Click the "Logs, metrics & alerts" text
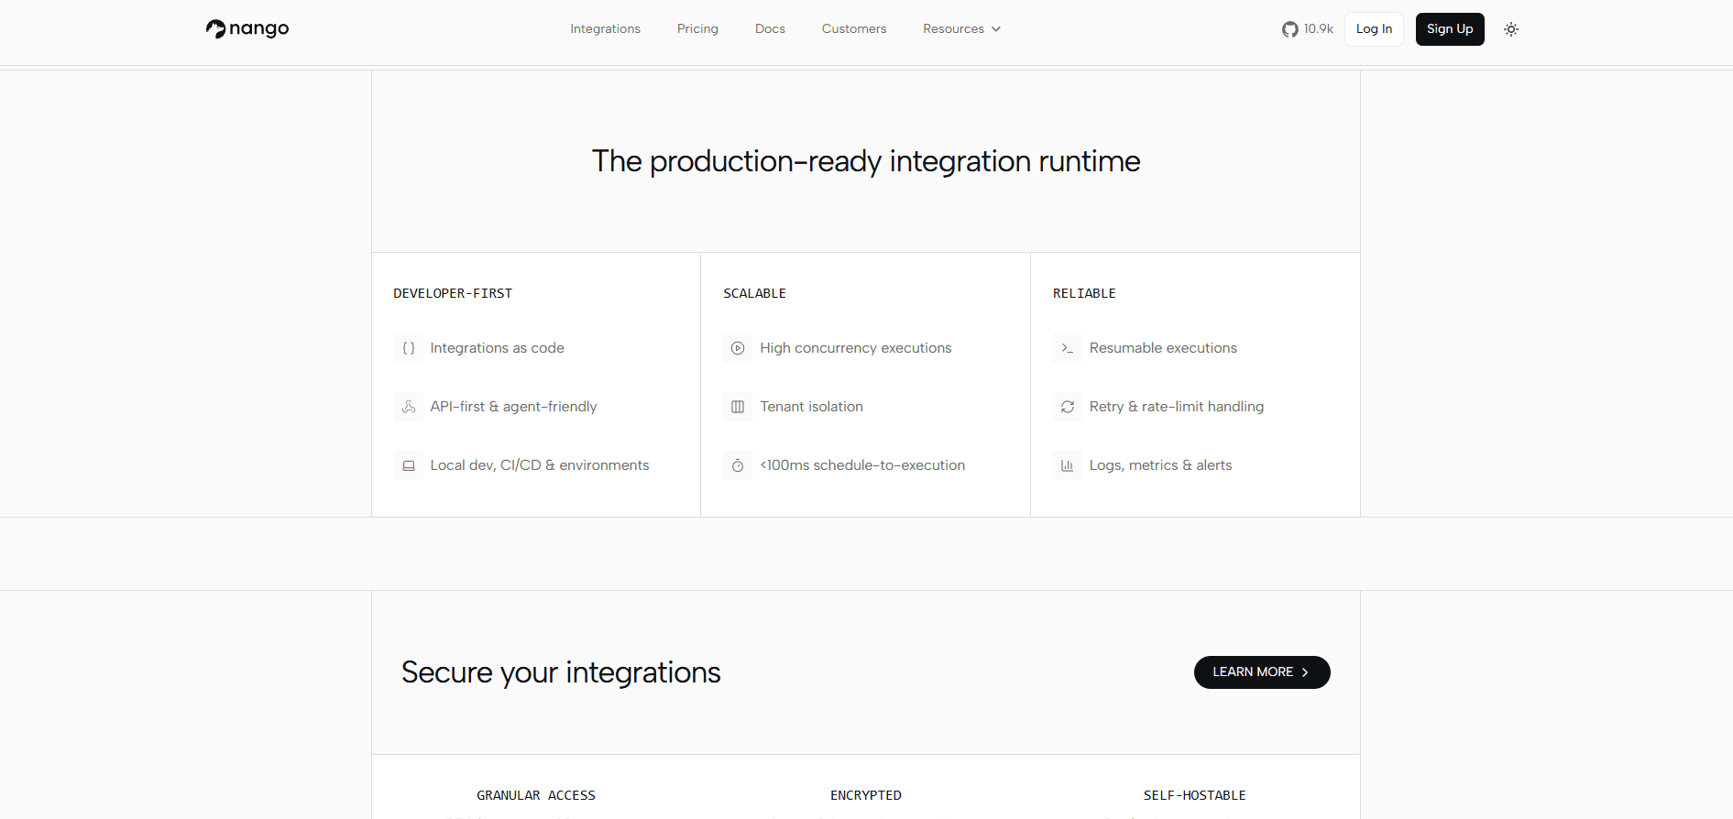This screenshot has width=1733, height=819. 1160,465
